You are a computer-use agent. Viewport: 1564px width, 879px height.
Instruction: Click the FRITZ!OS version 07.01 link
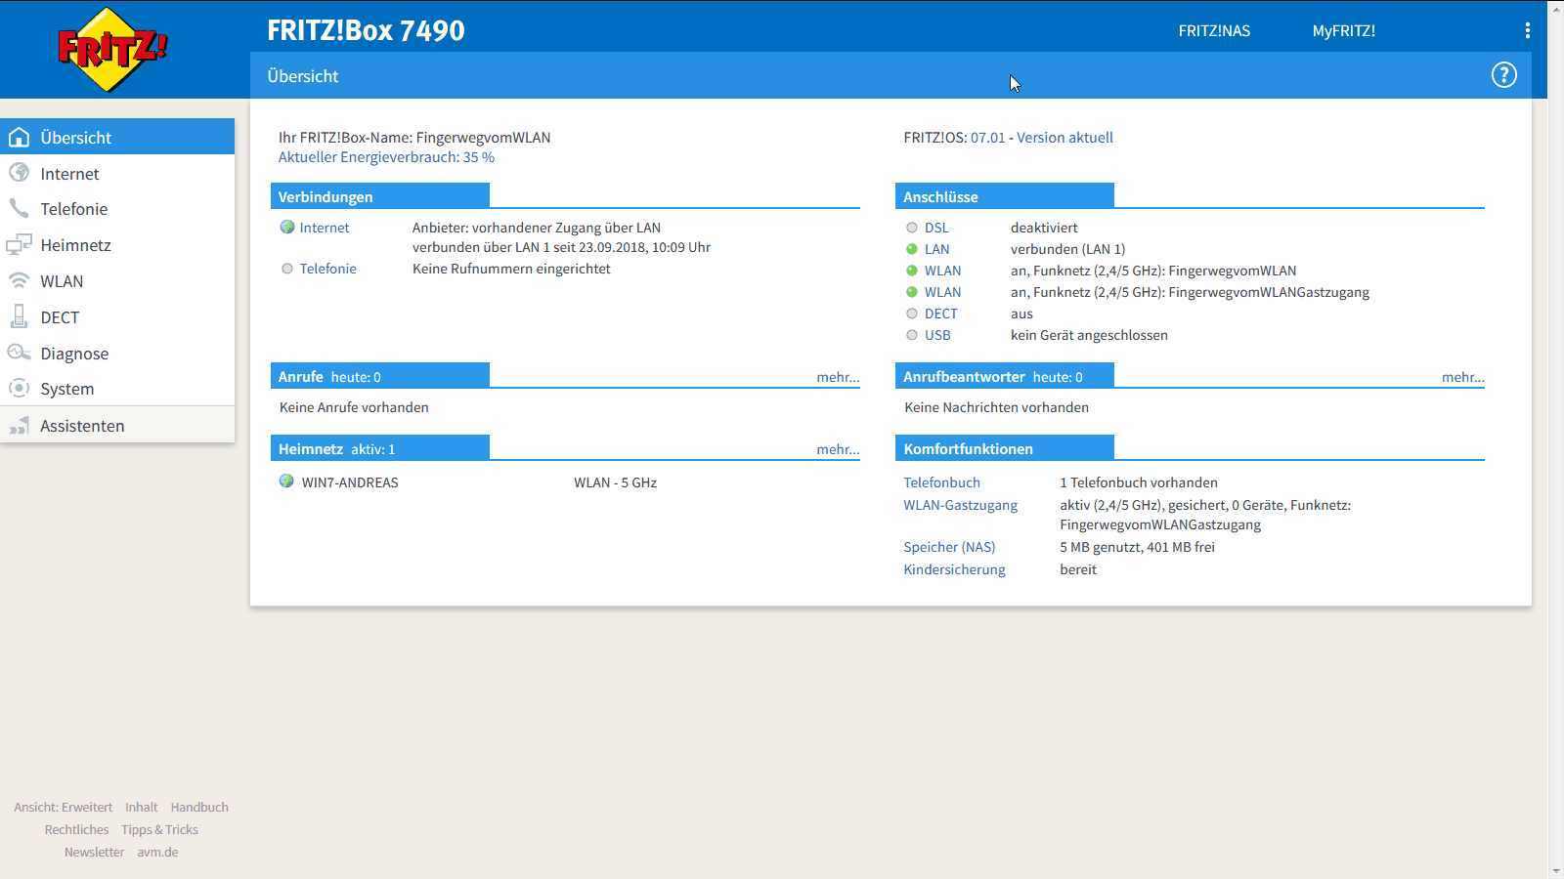(x=987, y=138)
